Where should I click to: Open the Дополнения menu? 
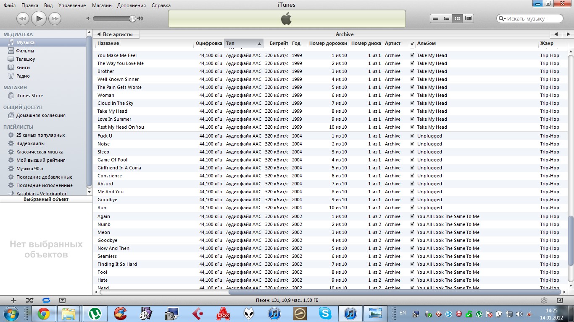click(x=132, y=5)
